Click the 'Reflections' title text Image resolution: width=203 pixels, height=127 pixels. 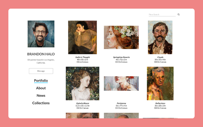tap(160, 103)
